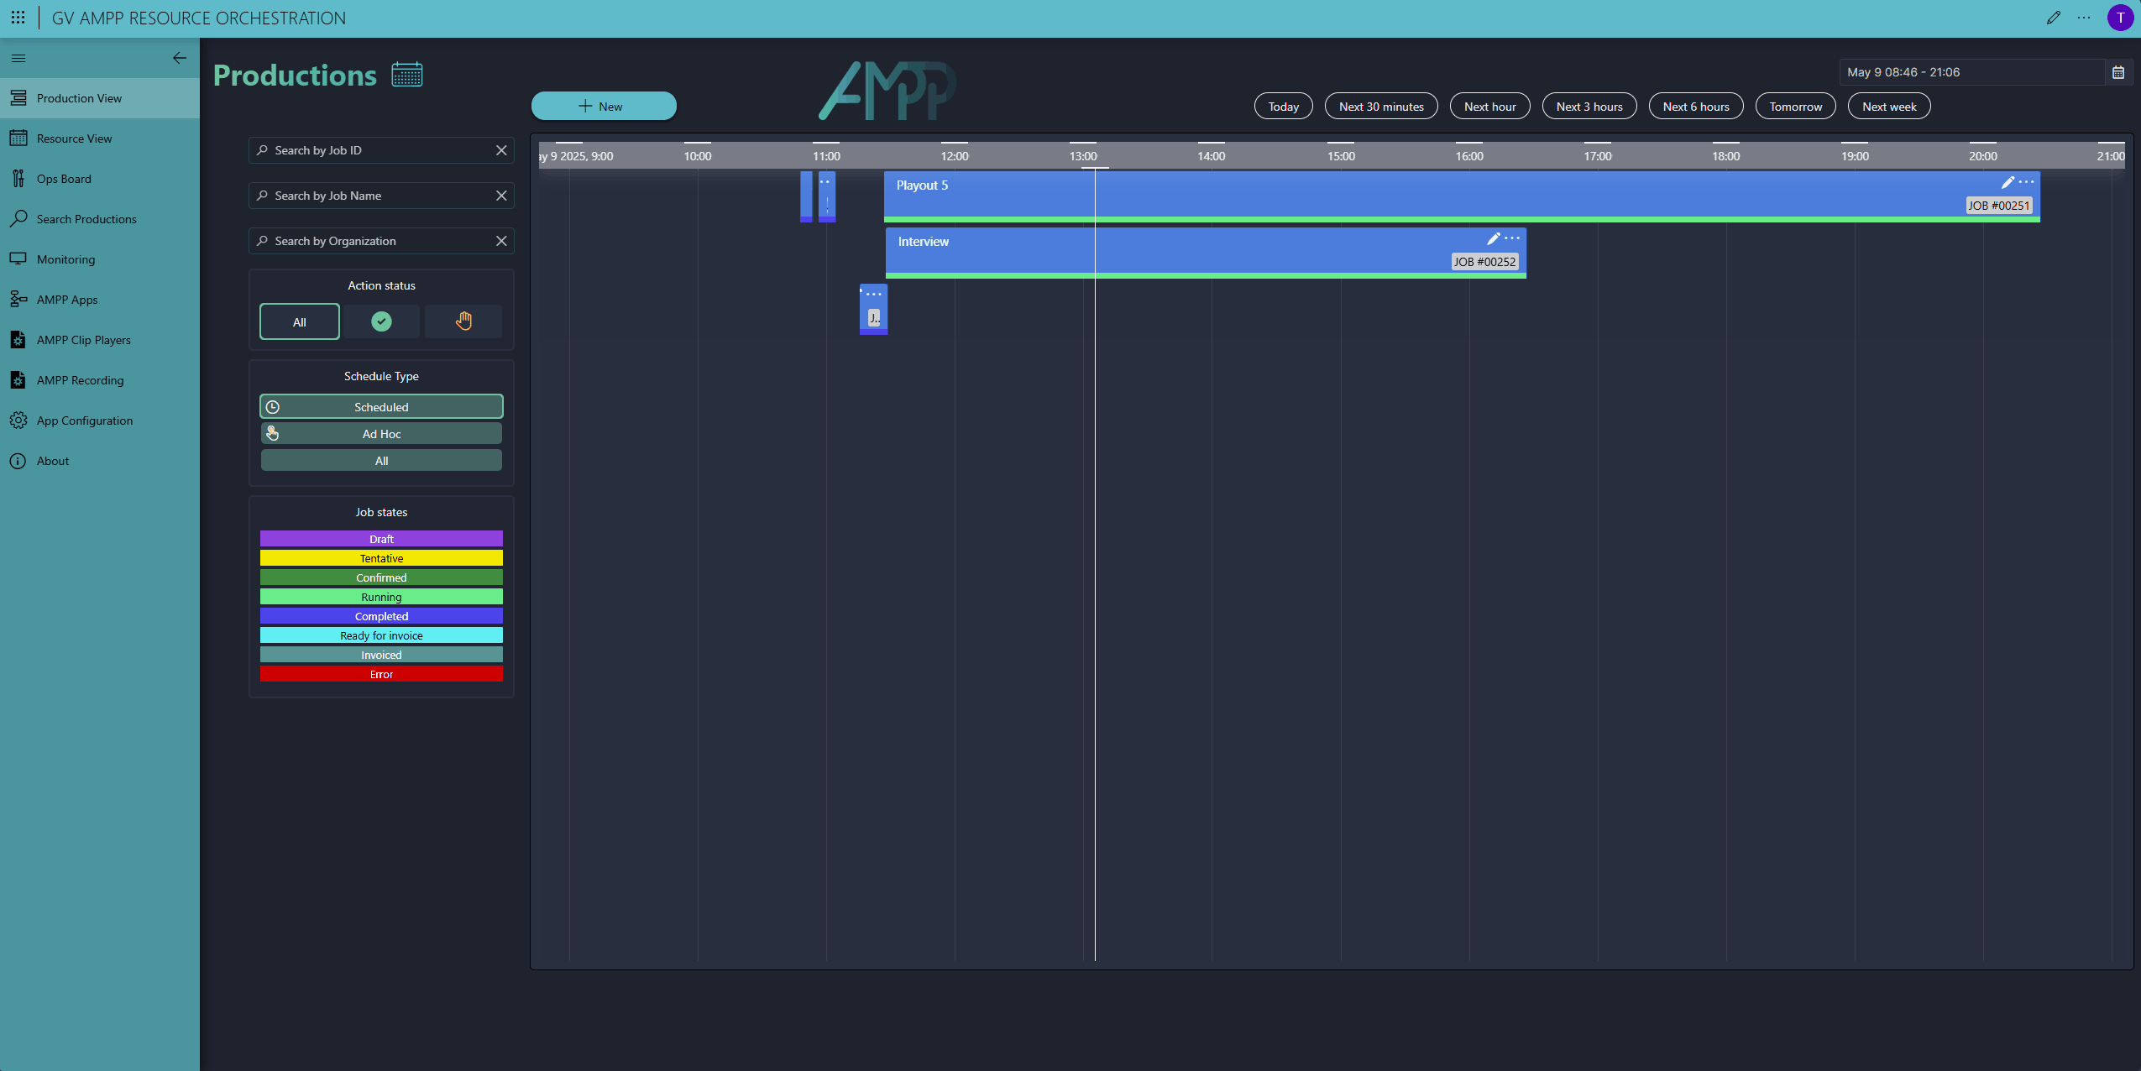Image resolution: width=2141 pixels, height=1071 pixels.
Task: Create a New production
Action: (604, 106)
